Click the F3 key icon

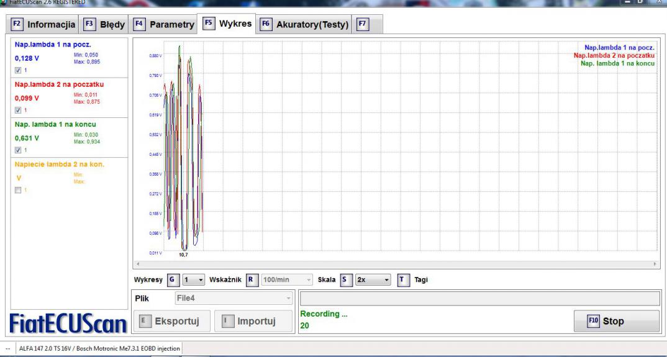[89, 24]
